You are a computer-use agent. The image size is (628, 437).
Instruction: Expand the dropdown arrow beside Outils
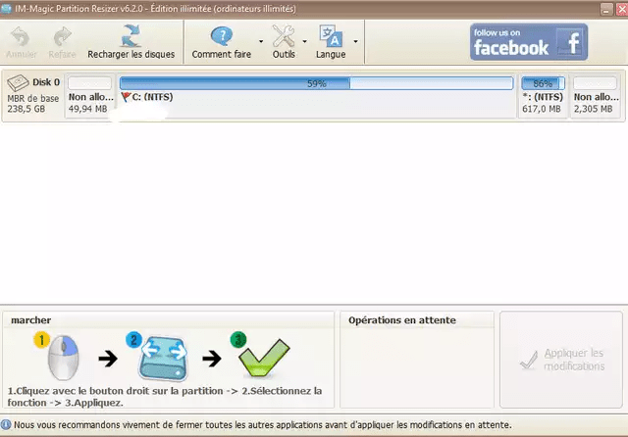306,41
